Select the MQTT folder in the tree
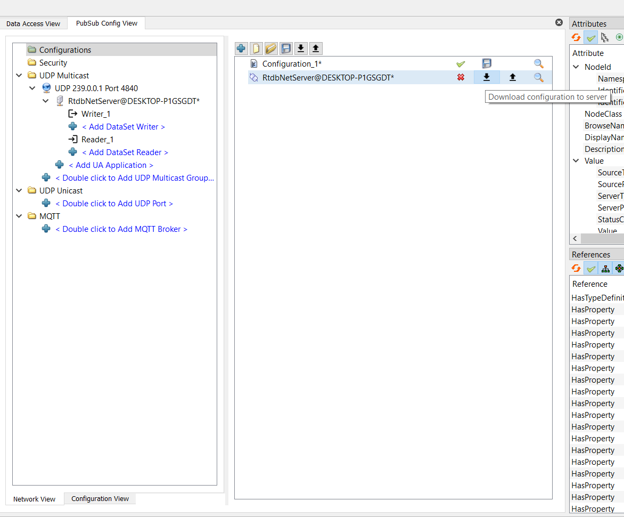 (50, 216)
